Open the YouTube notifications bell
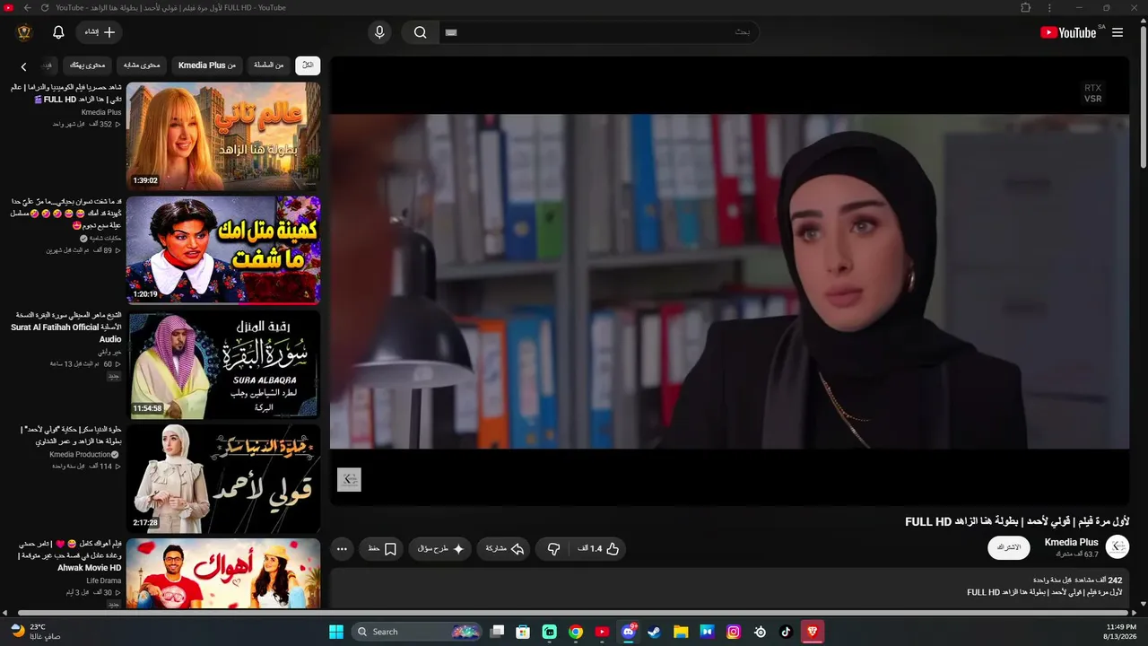 pyautogui.click(x=58, y=32)
